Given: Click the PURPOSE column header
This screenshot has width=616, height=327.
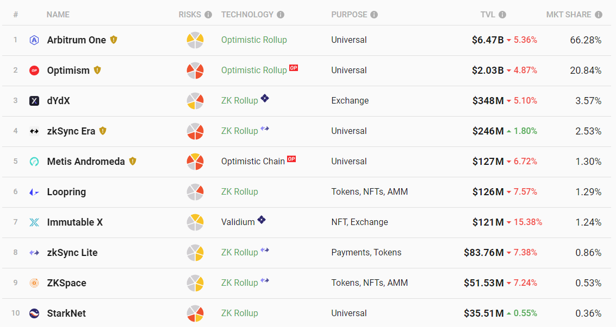Looking at the screenshot, I should [349, 15].
